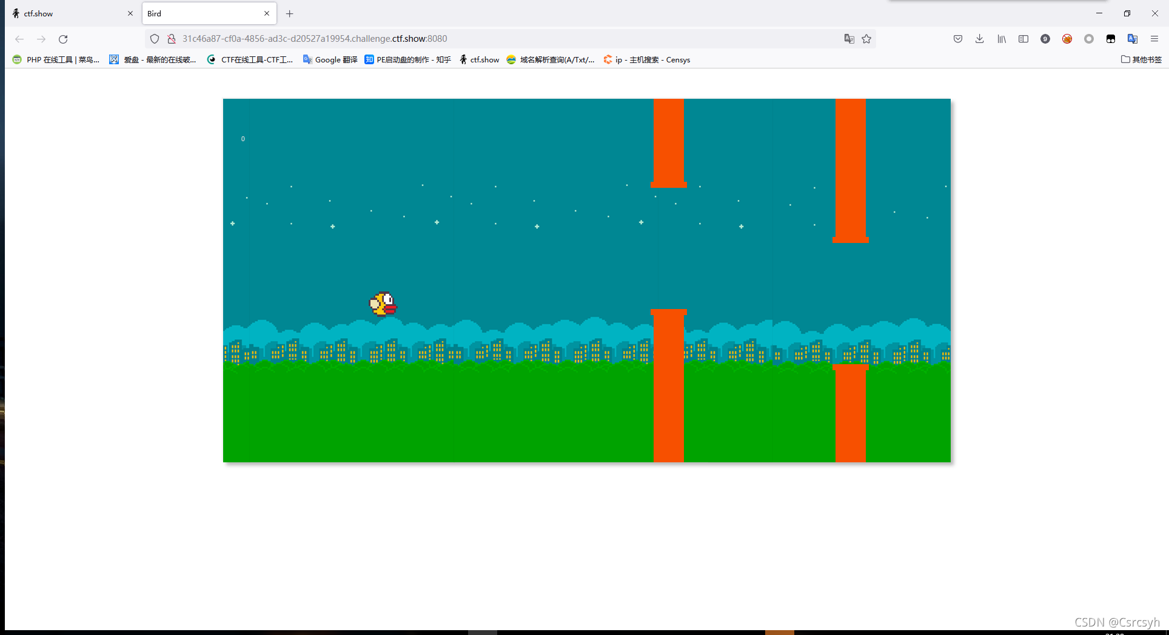This screenshot has width=1169, height=635.
Task: Open the CTF在线工具 bookmark
Action: pos(250,59)
